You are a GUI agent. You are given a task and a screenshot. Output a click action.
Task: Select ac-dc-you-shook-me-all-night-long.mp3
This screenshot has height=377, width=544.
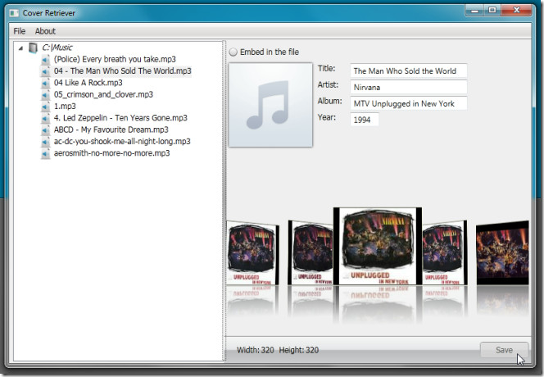pyautogui.click(x=122, y=142)
